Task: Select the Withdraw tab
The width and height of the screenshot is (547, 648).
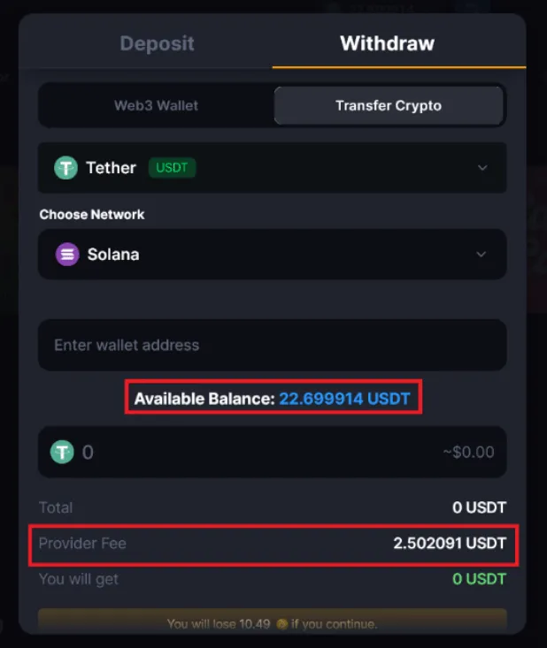Action: click(x=388, y=43)
